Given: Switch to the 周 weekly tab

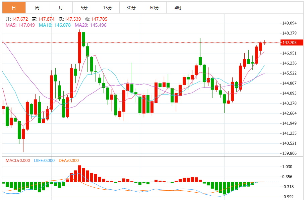Looking at the screenshot, I should coord(37,8).
